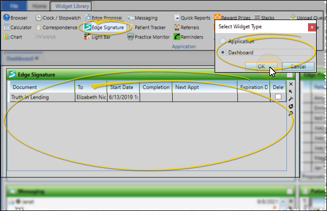The height and width of the screenshot is (211, 327).
Task: Open the Chart widget
Action: 12,37
